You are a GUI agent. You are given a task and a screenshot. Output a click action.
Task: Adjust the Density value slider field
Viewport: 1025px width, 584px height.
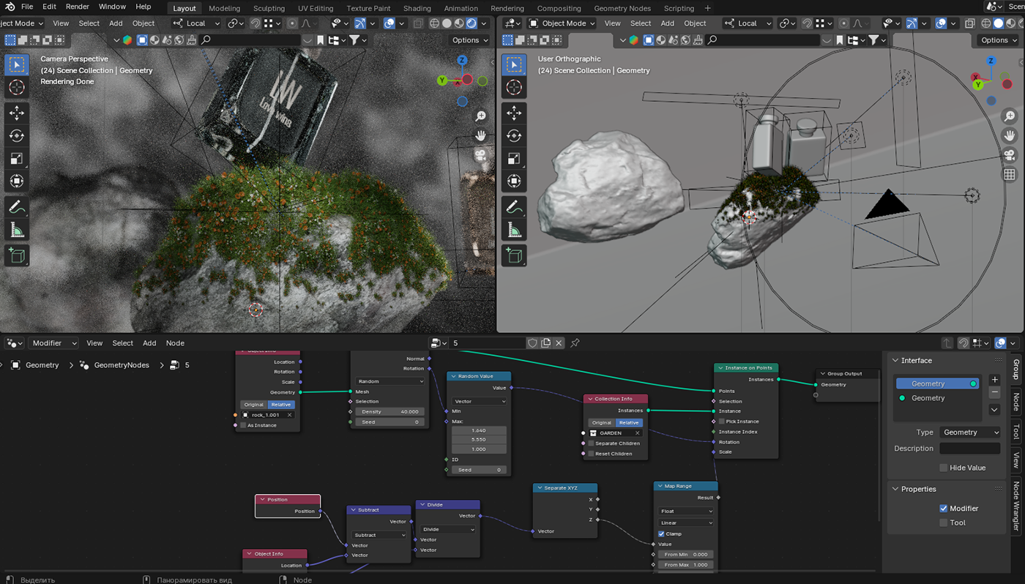390,411
